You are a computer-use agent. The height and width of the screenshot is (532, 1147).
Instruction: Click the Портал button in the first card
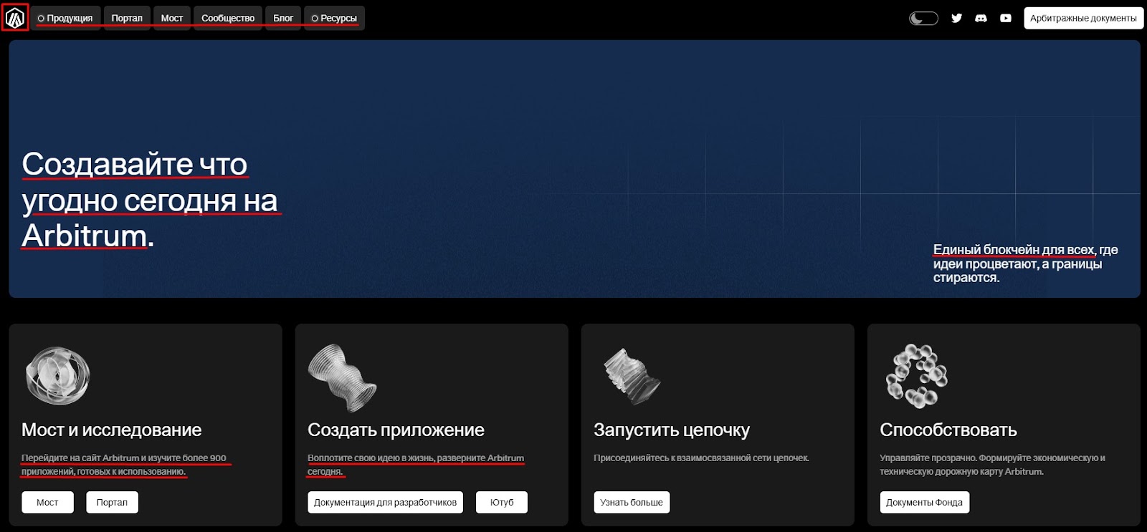point(112,502)
